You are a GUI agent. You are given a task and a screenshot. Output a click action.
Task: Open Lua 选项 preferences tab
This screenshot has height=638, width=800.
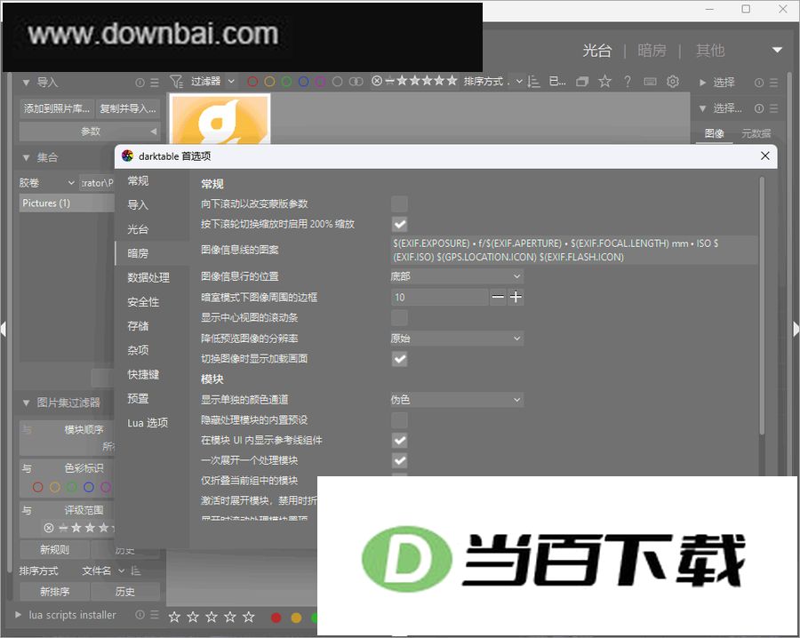coord(148,423)
